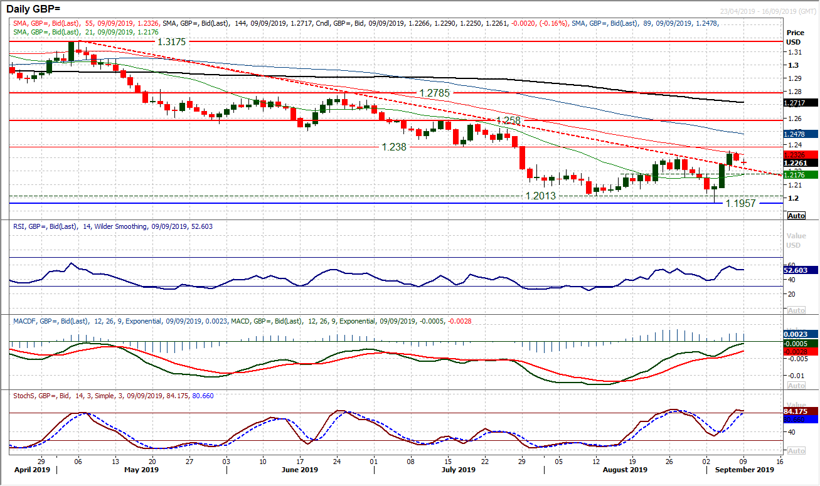Click the red 1.2326 SMA price tag
820x486 pixels.
point(801,154)
